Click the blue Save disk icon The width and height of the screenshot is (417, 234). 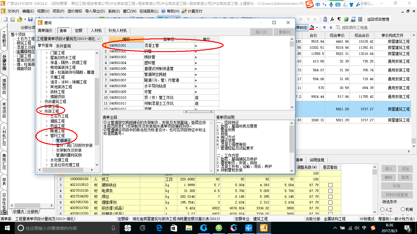click(x=30, y=19)
